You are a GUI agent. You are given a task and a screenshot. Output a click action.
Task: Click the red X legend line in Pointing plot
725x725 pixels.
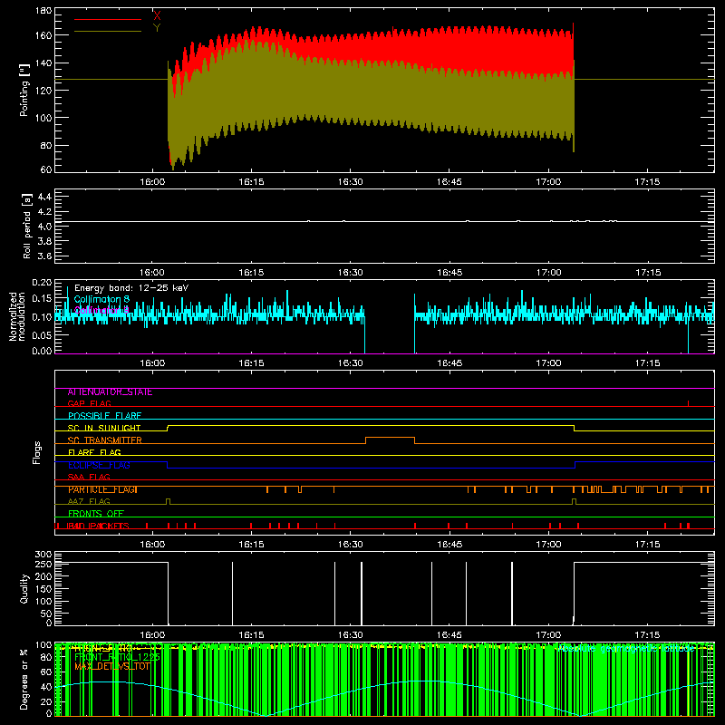[x=108, y=19]
